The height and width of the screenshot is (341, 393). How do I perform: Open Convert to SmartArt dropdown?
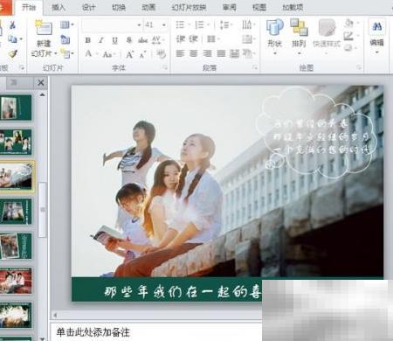tap(248, 53)
